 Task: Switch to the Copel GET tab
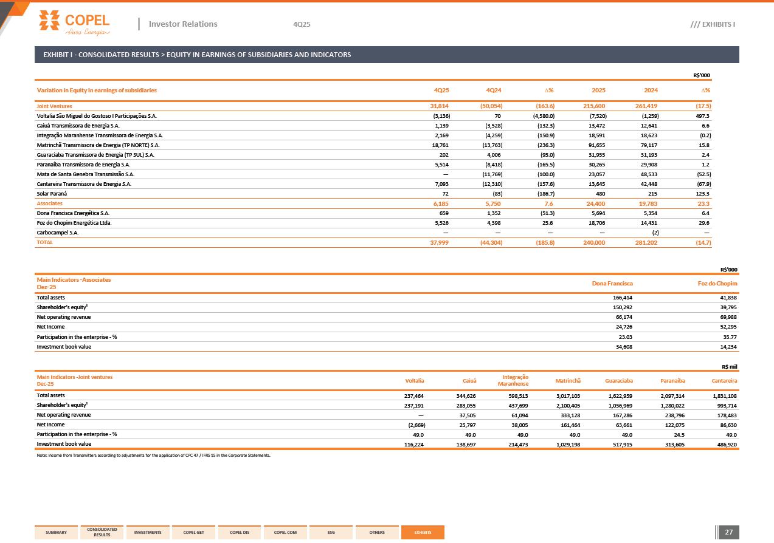[x=193, y=533]
